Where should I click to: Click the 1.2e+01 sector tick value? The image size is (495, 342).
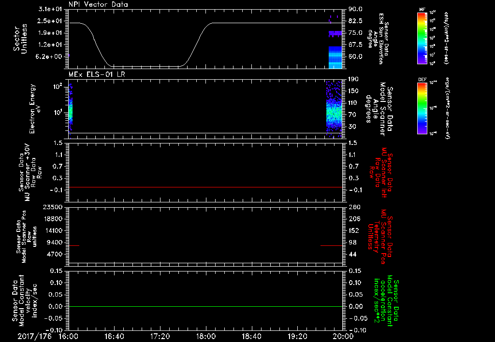[50, 45]
